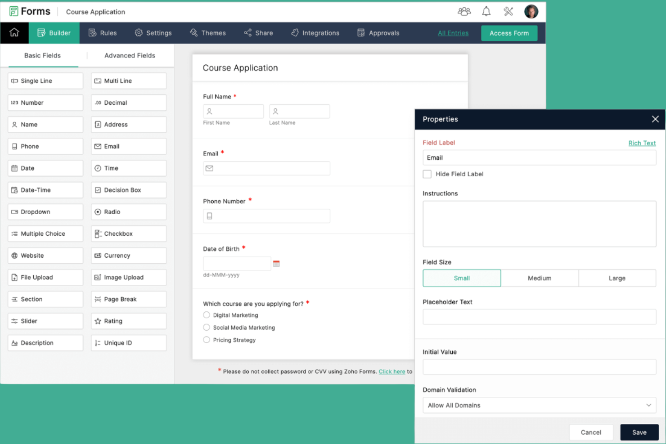Open the Integrations tab

pyautogui.click(x=315, y=33)
